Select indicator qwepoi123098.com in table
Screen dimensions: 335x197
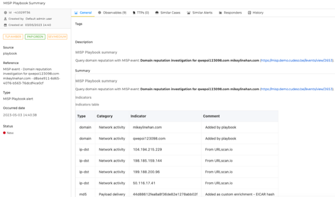pos(149,138)
